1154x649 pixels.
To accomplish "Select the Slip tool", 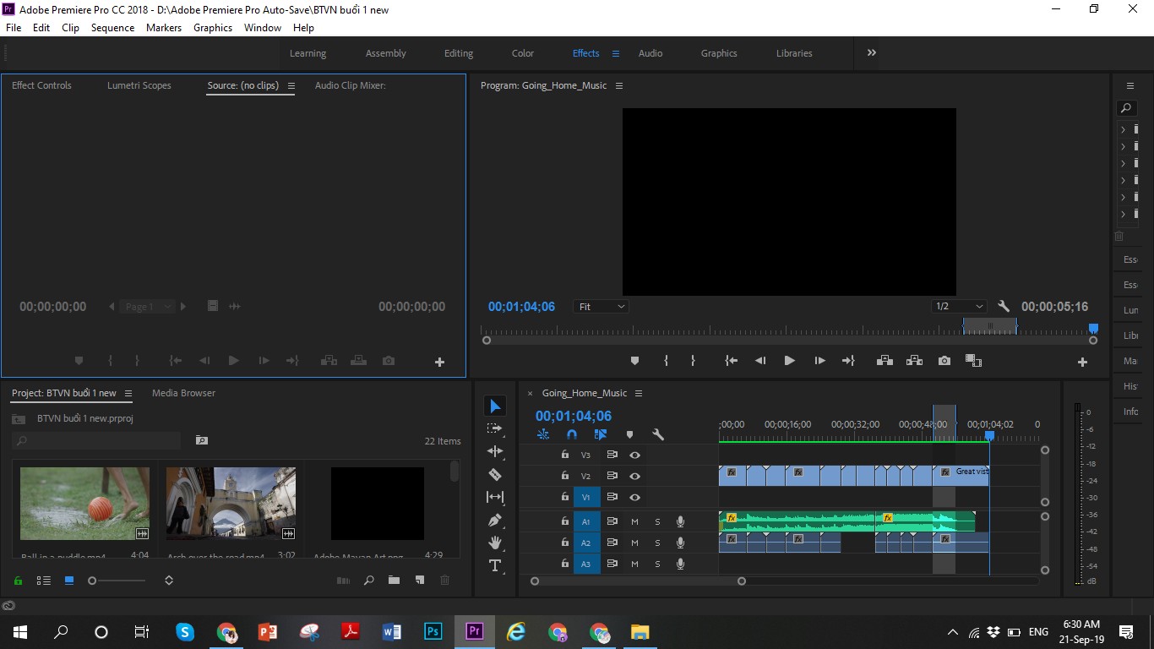I will 495,497.
